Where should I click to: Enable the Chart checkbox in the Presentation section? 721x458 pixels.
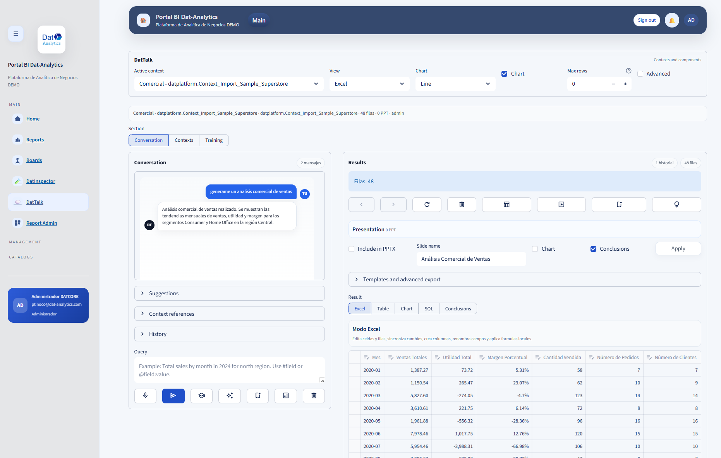tap(535, 249)
